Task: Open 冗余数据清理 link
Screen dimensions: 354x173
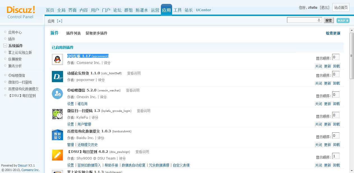Action: [x=159, y=165]
